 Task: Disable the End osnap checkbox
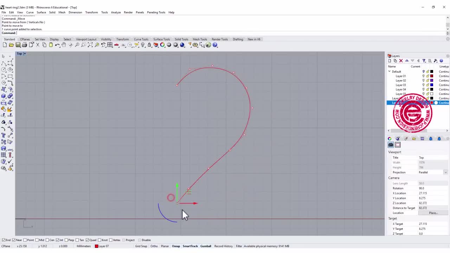pos(4,240)
